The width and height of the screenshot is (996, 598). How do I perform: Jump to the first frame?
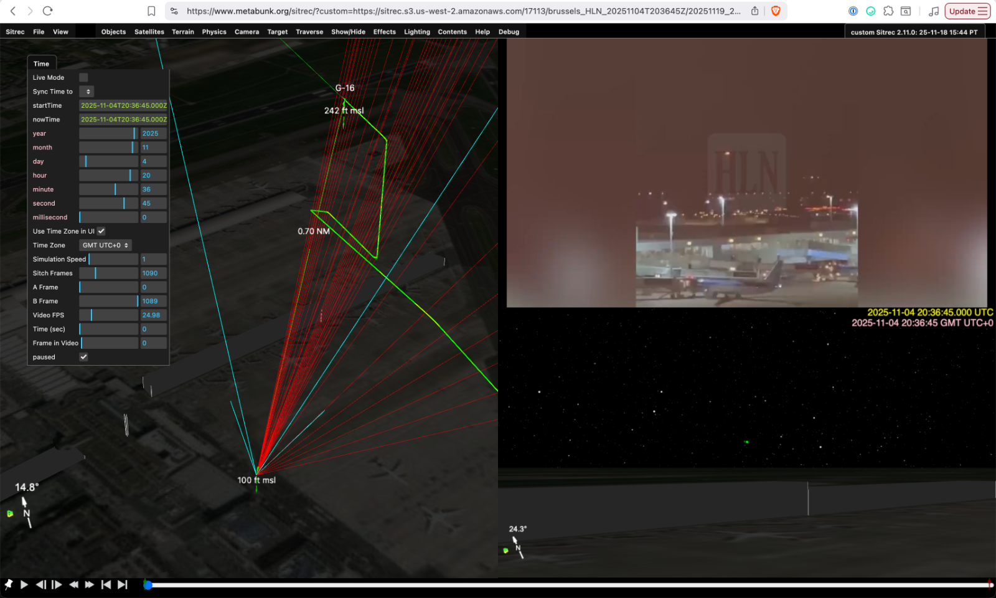[106, 584]
